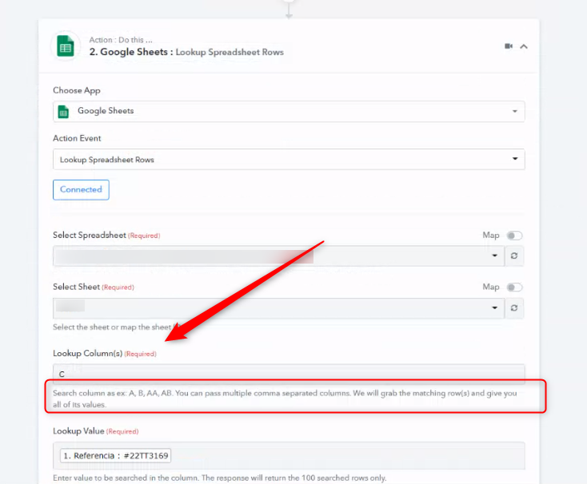Open the video tutorial camera icon
This screenshot has height=484, width=587.
(509, 46)
